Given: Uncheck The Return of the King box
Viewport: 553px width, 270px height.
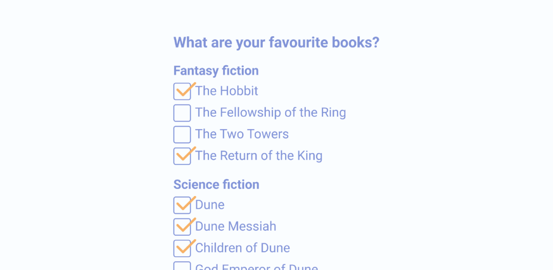Looking at the screenshot, I should (182, 156).
